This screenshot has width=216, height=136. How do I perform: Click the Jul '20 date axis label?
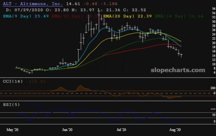[121, 130]
